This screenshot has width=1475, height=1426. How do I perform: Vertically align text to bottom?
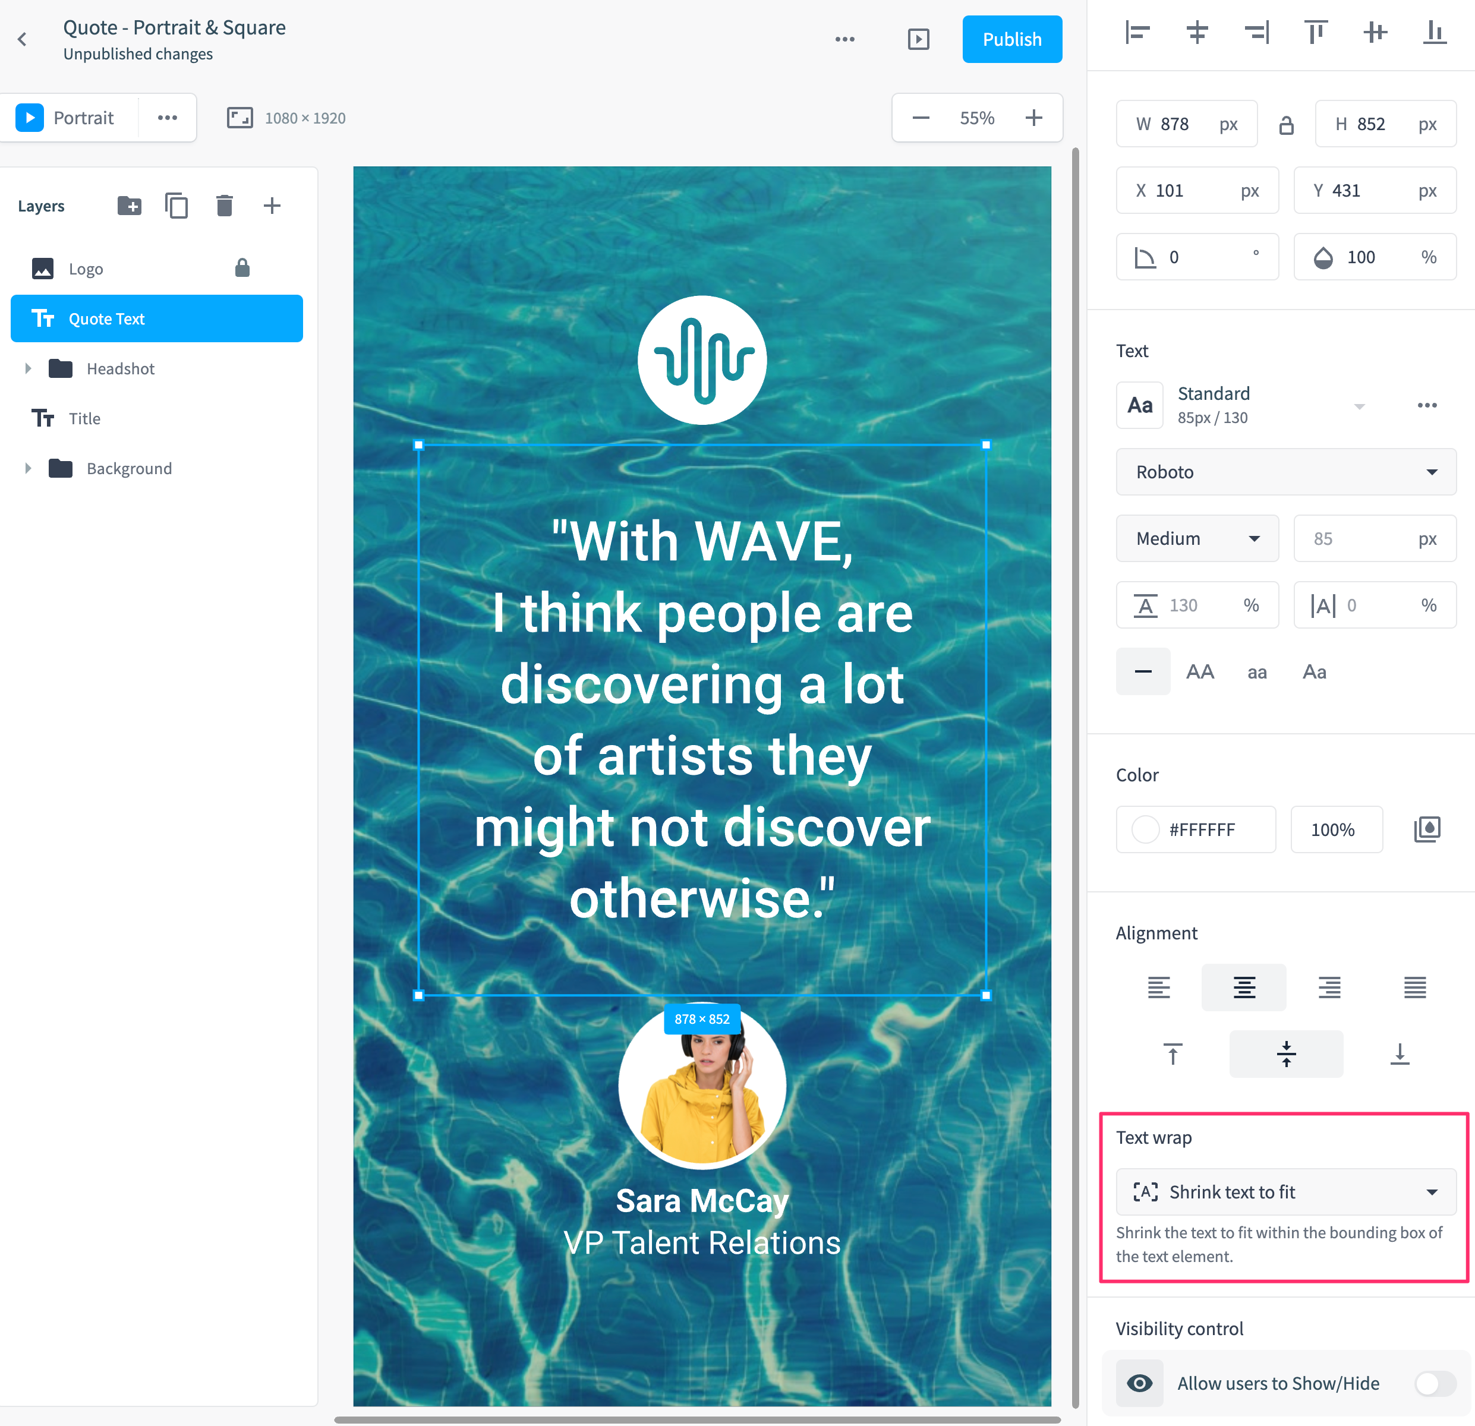(x=1399, y=1053)
